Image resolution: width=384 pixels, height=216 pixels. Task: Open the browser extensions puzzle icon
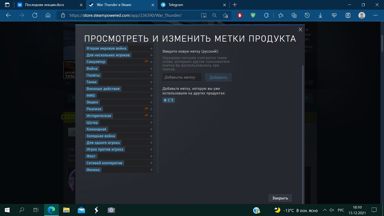(x=266, y=15)
